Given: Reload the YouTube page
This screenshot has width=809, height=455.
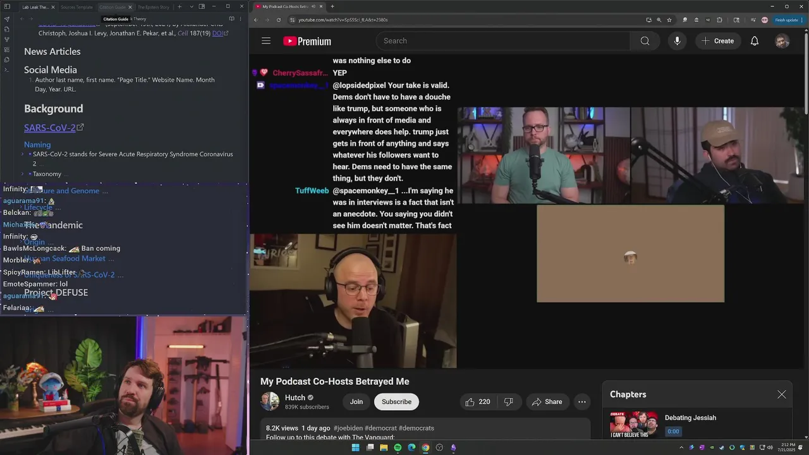Looking at the screenshot, I should [x=279, y=20].
